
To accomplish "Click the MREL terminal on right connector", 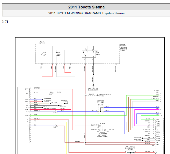I will coord(158,136).
